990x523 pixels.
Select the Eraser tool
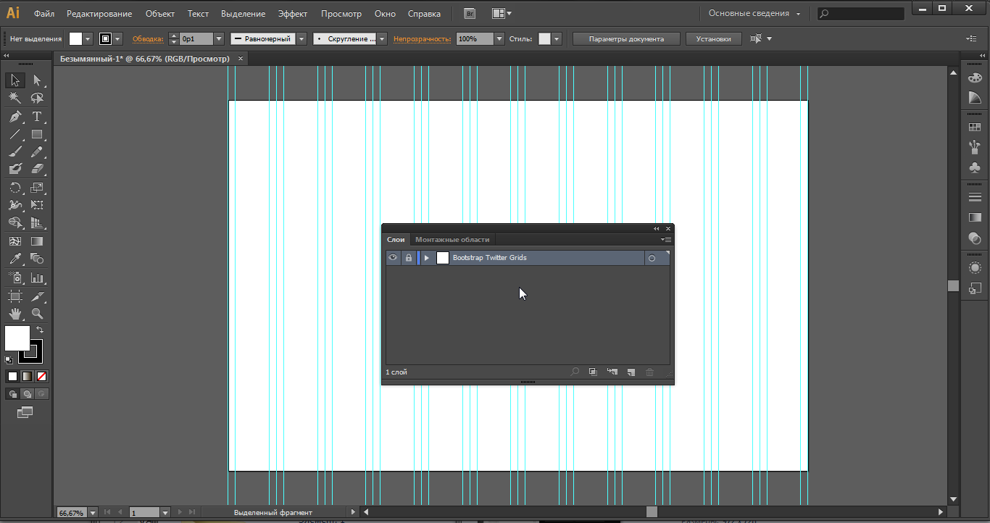37,169
